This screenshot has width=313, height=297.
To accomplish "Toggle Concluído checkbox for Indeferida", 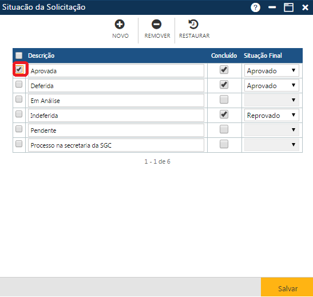I will click(224, 114).
